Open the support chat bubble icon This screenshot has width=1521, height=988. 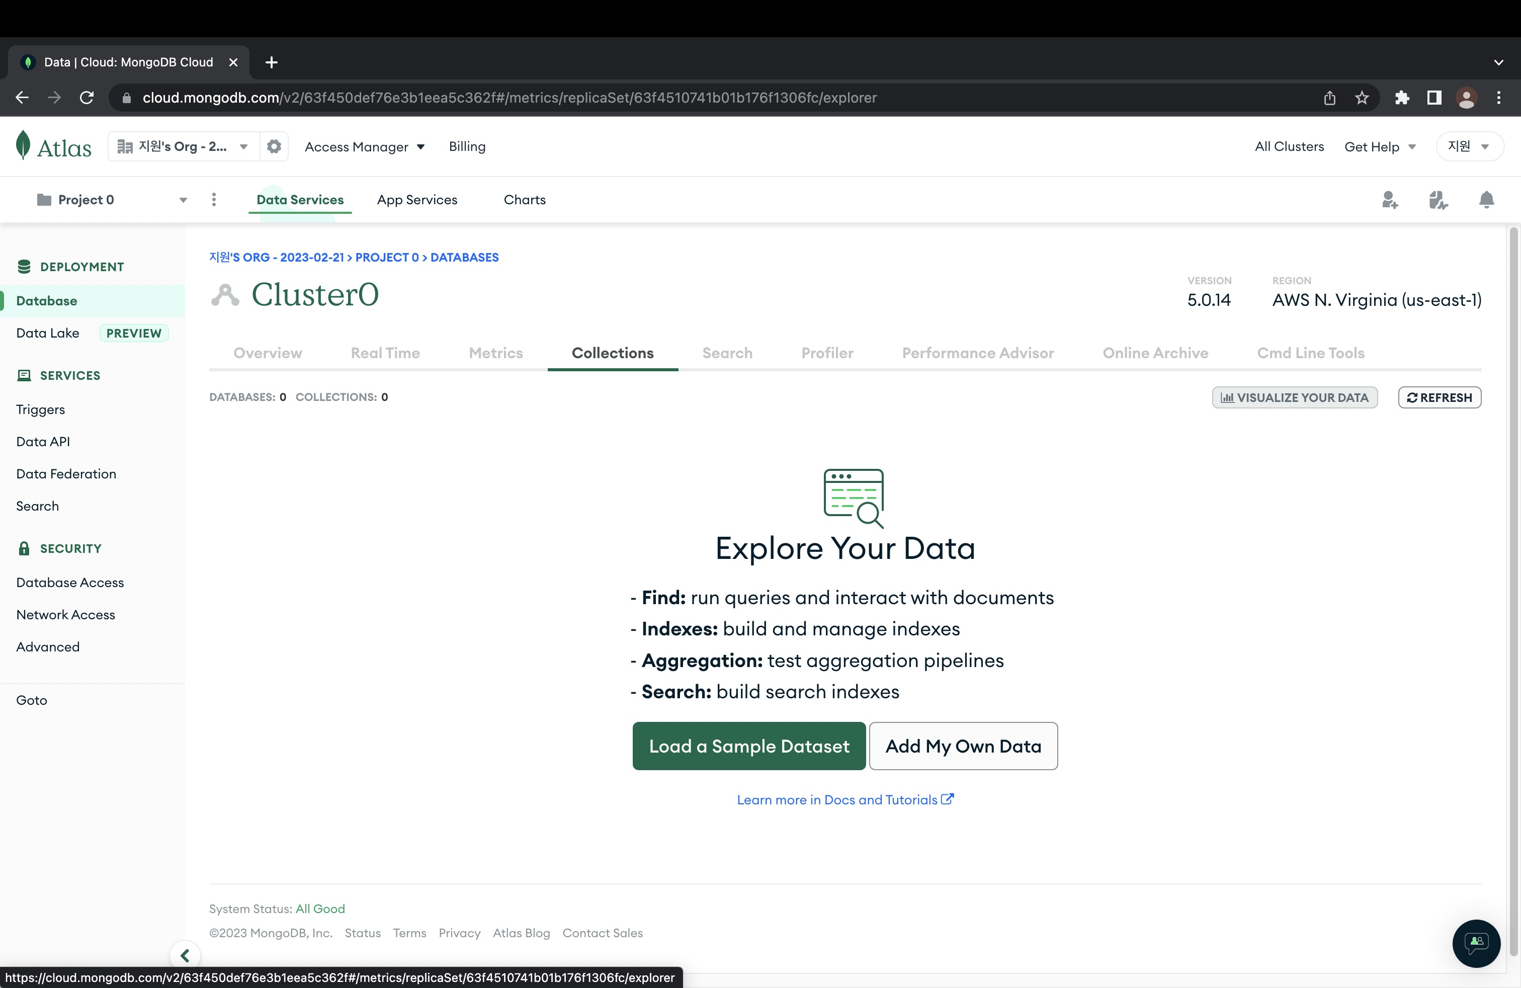point(1476,943)
